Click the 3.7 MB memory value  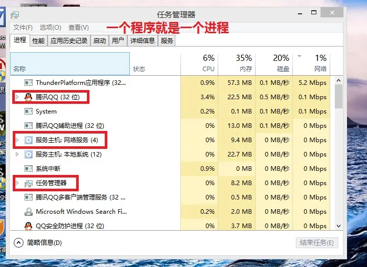click(x=241, y=226)
